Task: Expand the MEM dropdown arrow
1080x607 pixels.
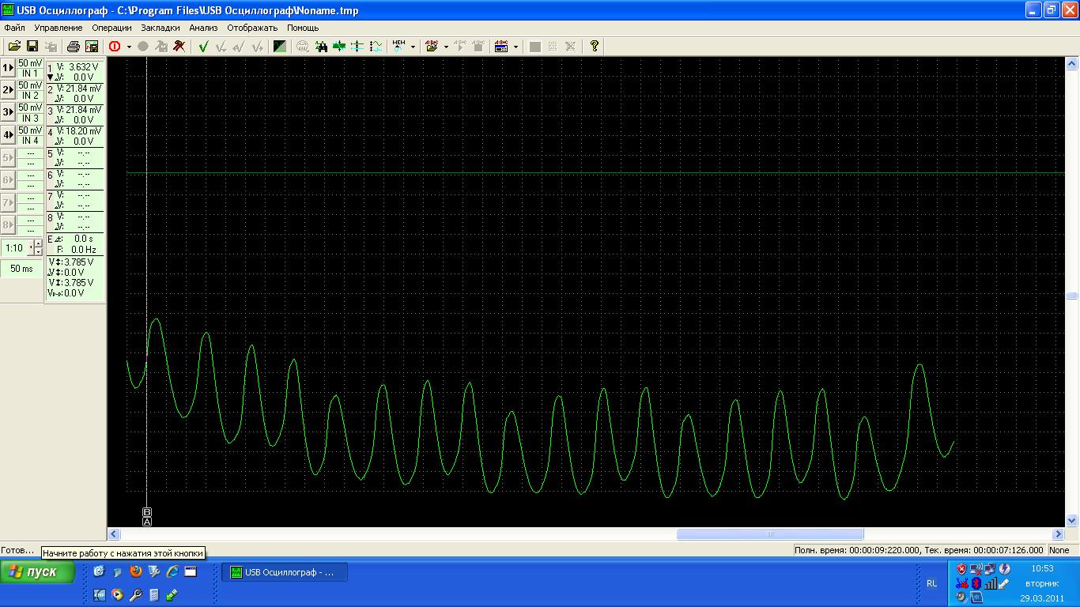Action: [x=413, y=47]
